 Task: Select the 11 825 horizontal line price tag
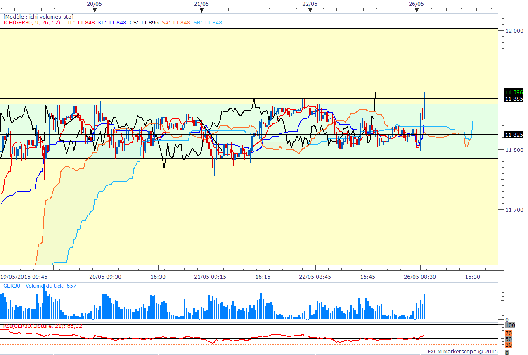click(514, 135)
